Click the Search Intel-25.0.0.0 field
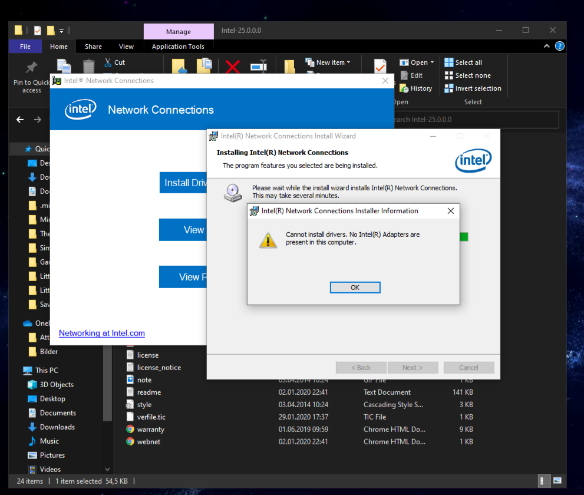 click(x=476, y=120)
